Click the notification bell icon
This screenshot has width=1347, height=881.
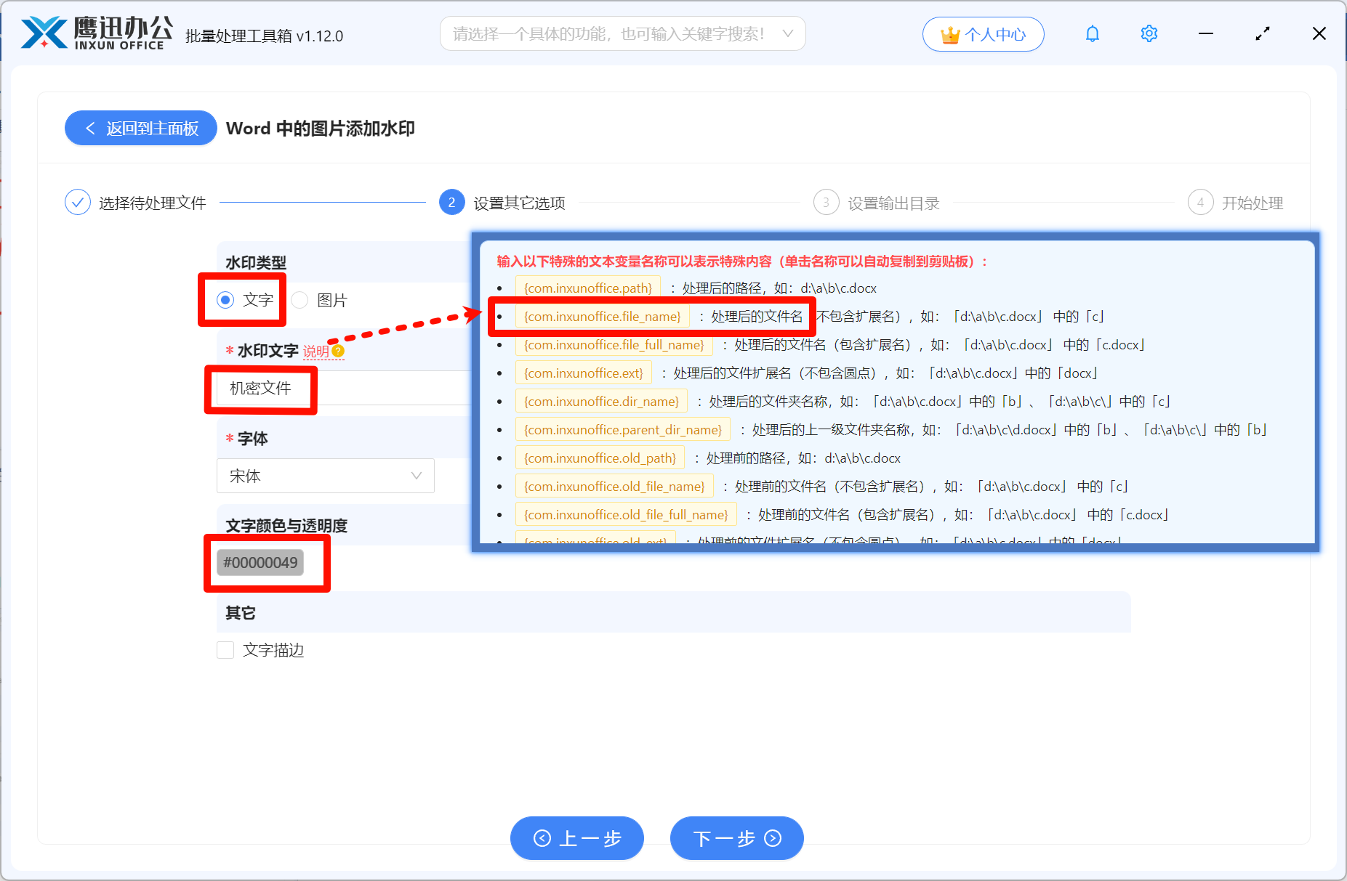click(1092, 33)
